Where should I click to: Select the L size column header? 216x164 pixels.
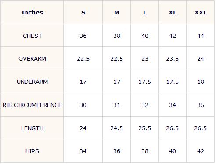coord(145,13)
